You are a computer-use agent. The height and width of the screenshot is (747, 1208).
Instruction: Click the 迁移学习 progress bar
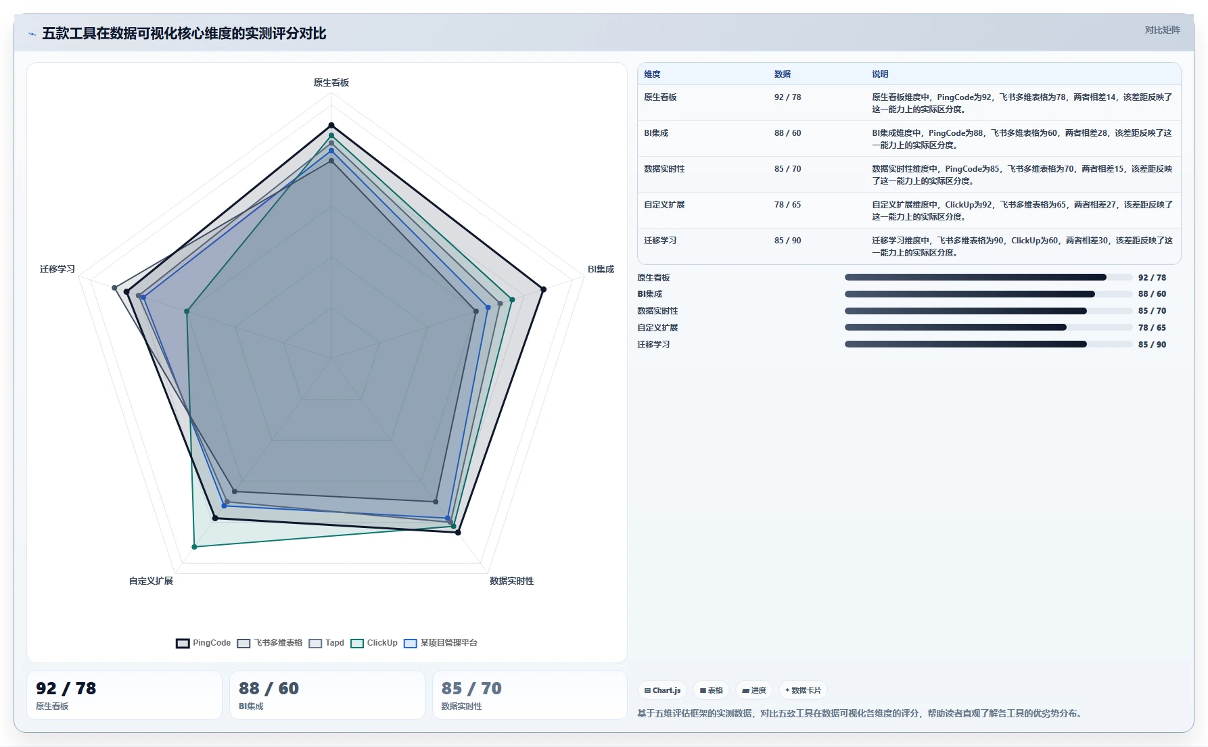pyautogui.click(x=988, y=344)
